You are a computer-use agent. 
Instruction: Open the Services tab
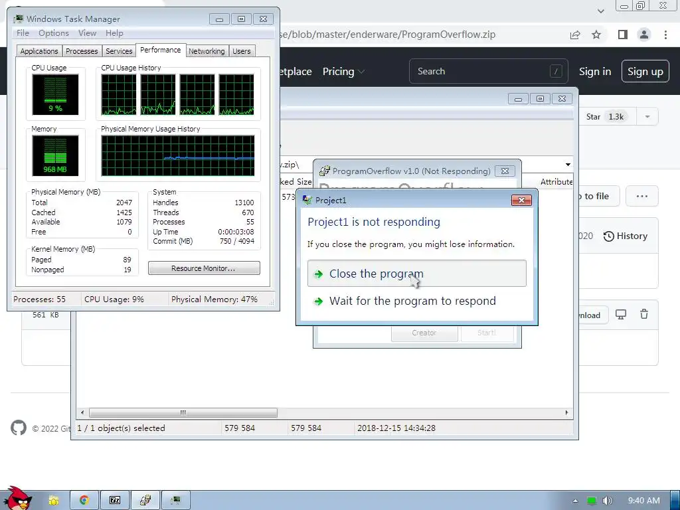pos(119,51)
